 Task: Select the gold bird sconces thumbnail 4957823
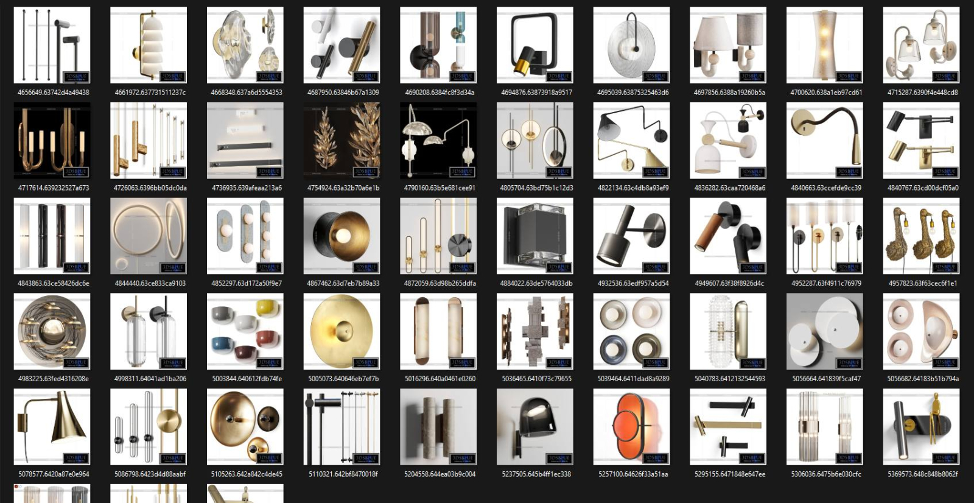coord(921,236)
